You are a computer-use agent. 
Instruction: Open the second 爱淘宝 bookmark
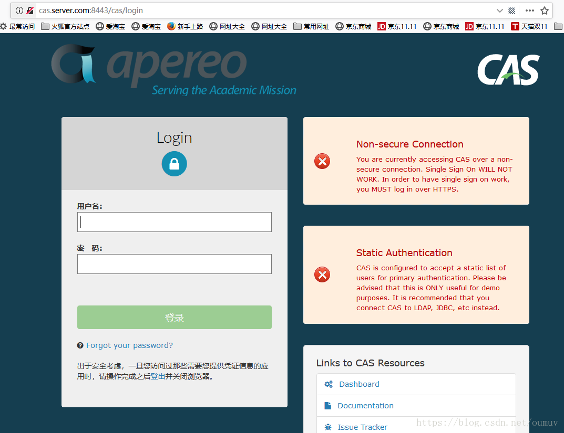pos(147,26)
